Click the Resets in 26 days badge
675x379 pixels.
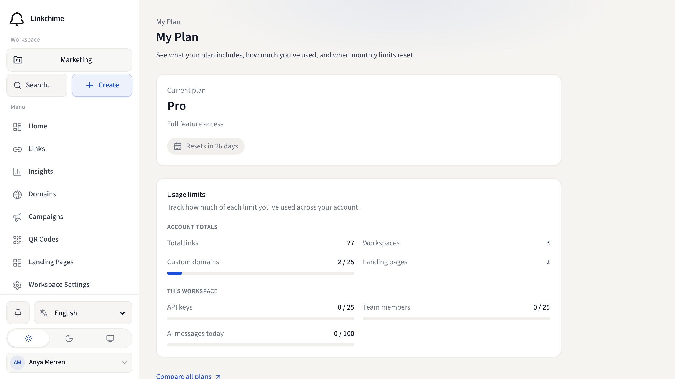[x=206, y=146]
